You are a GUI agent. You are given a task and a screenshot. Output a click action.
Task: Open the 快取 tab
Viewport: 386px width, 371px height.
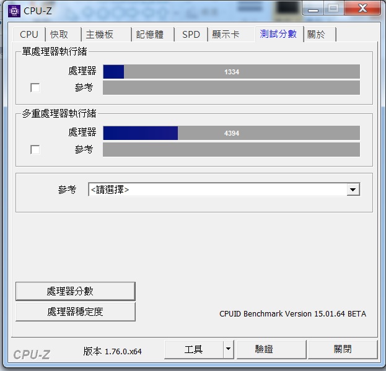[x=63, y=35]
